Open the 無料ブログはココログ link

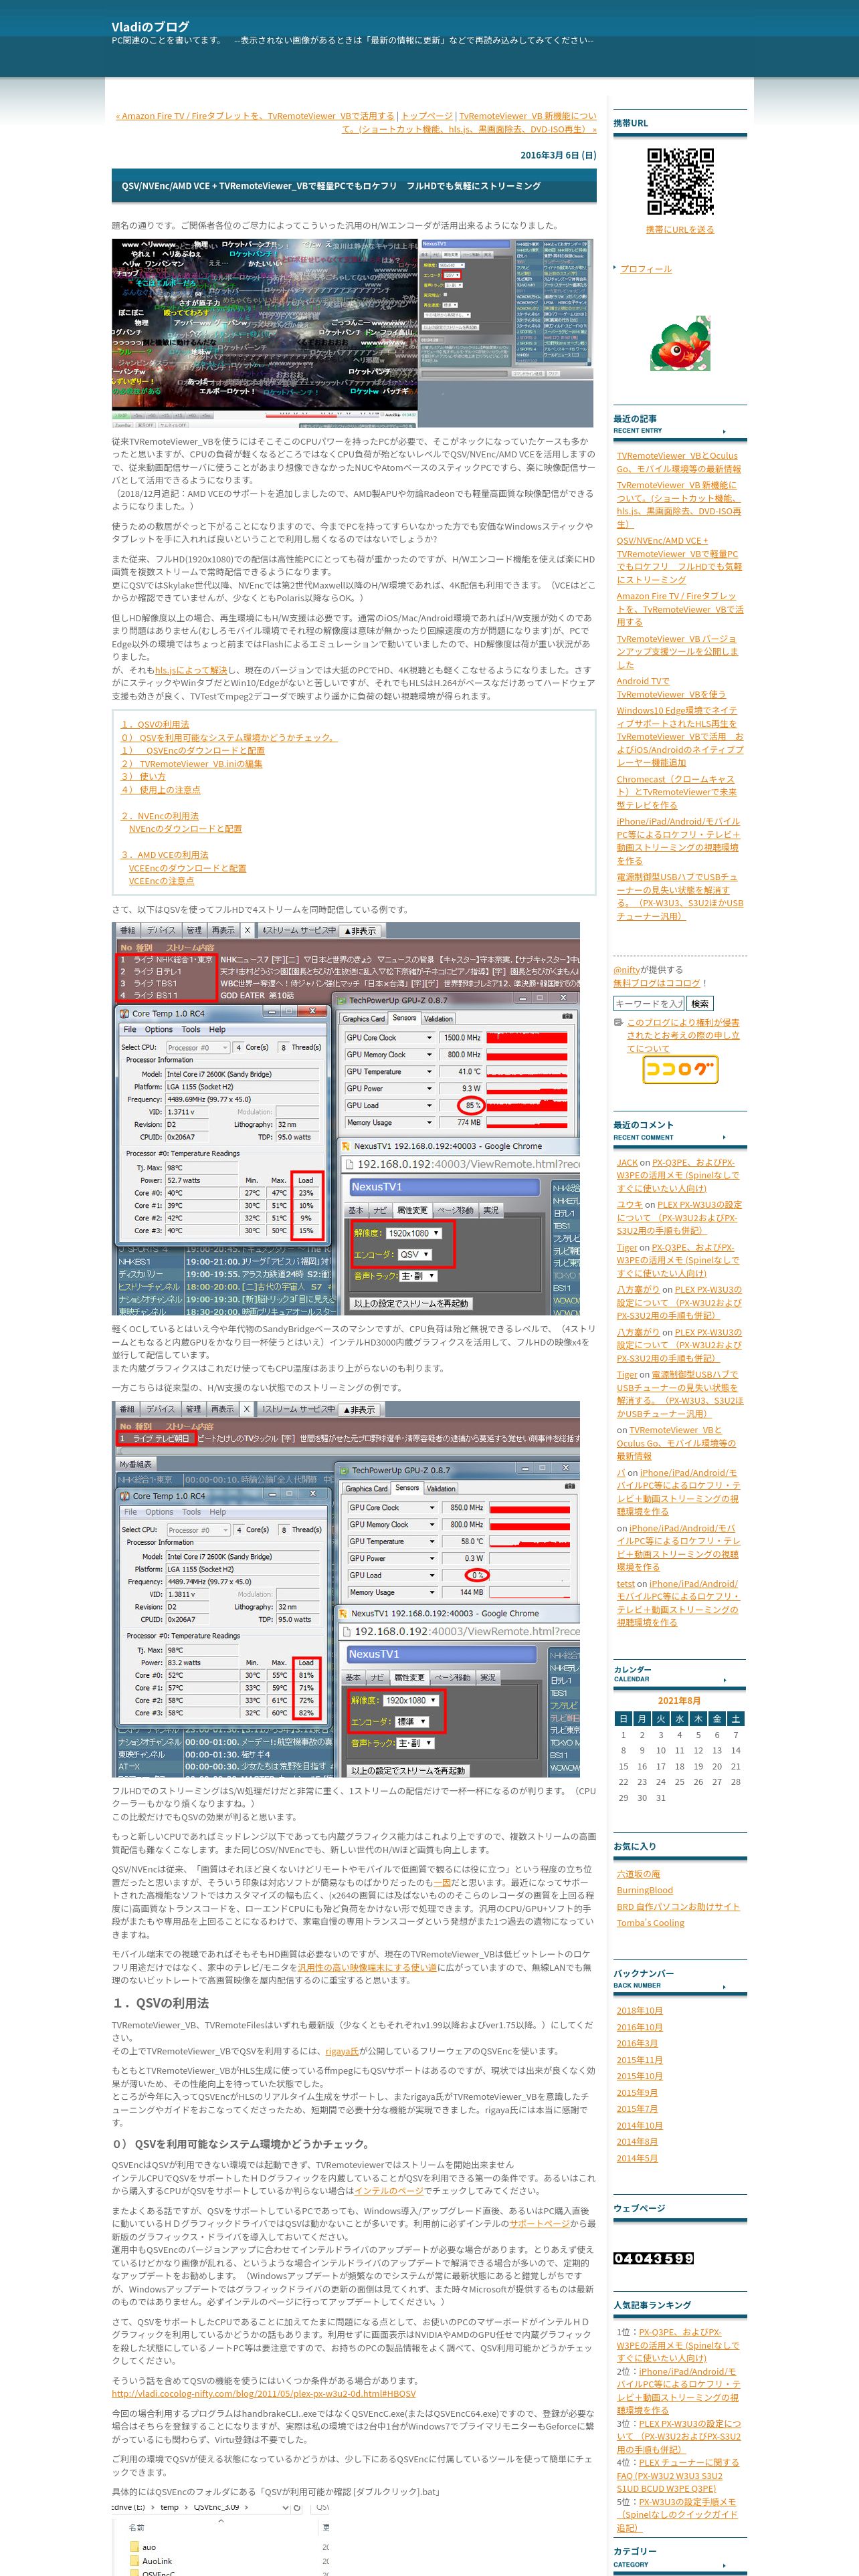click(x=657, y=982)
